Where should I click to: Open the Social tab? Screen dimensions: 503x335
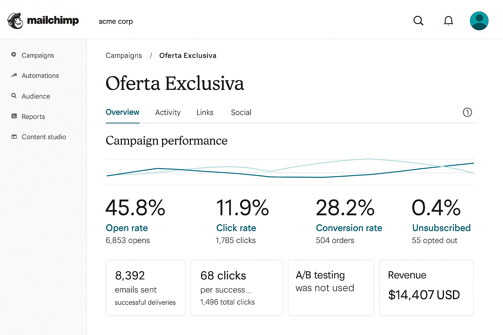pyautogui.click(x=241, y=112)
